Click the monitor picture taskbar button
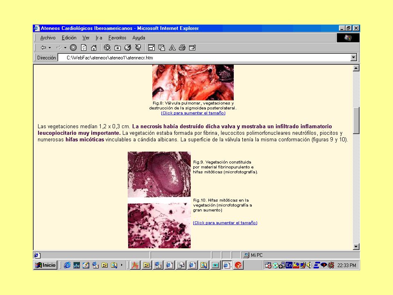The height and width of the screenshot is (295, 393). 215,265
